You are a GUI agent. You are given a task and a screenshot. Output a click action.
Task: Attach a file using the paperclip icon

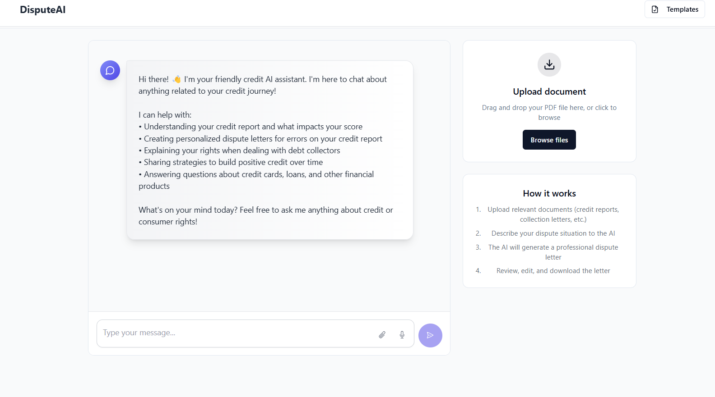click(x=382, y=334)
